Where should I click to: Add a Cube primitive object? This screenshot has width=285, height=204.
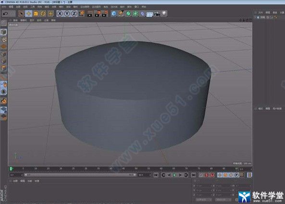coord(114,13)
